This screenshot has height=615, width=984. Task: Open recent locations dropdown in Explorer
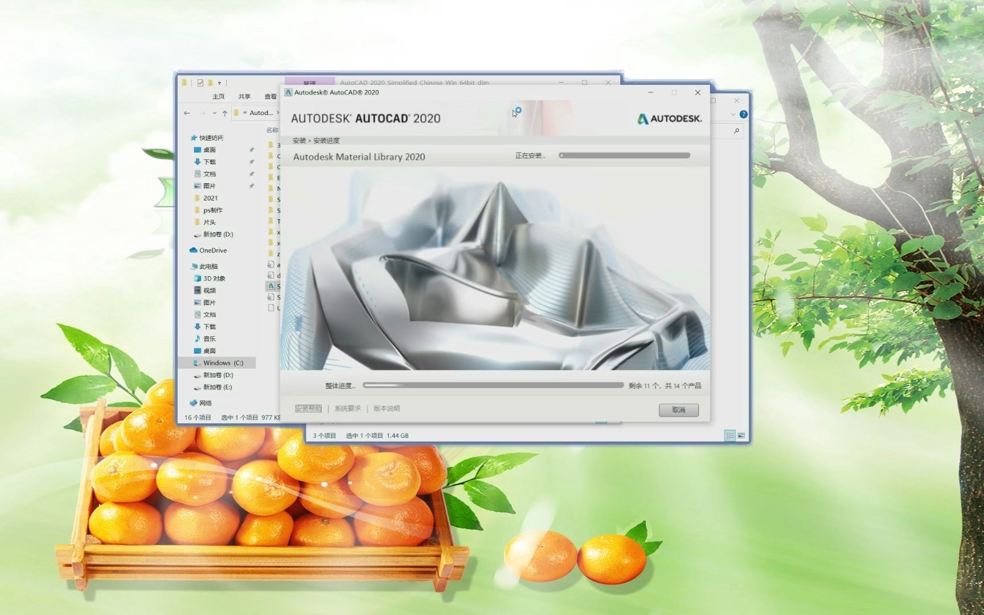coord(214,113)
